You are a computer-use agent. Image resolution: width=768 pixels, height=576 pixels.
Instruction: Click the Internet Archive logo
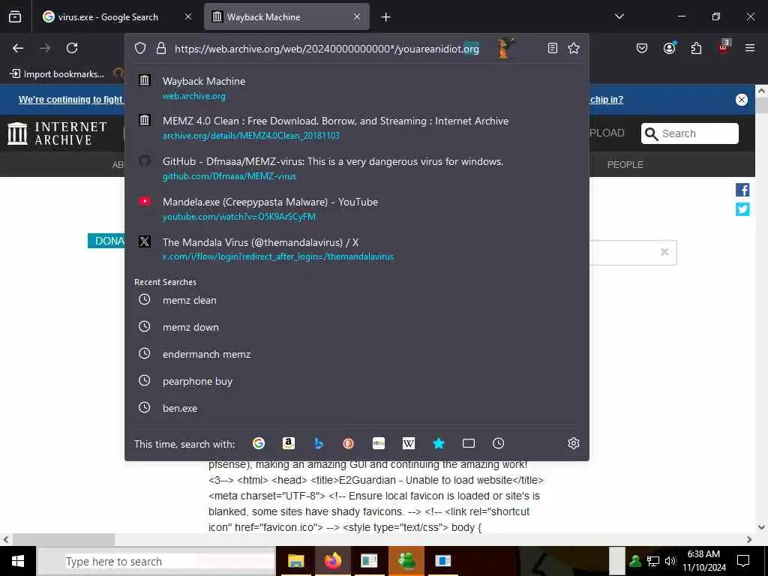tap(57, 133)
